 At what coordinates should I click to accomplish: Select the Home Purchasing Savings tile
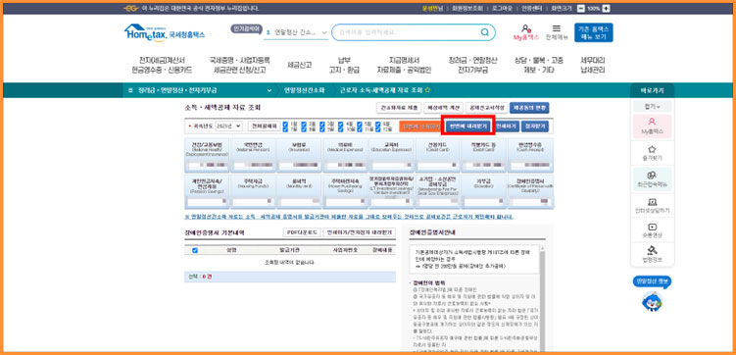[345, 192]
